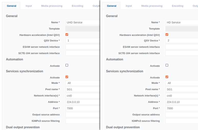The image size is (198, 130).
Task: Click the Name field containing UHD Service
Action: click(x=82, y=22)
